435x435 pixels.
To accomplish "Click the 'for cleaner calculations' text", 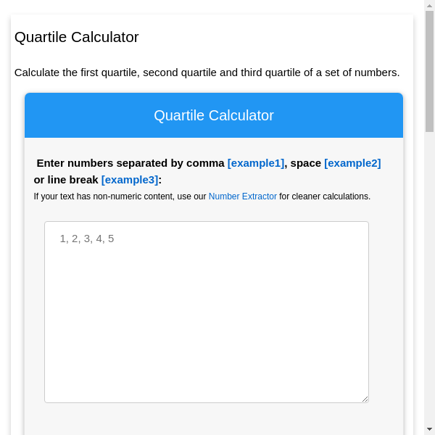I will point(325,196).
